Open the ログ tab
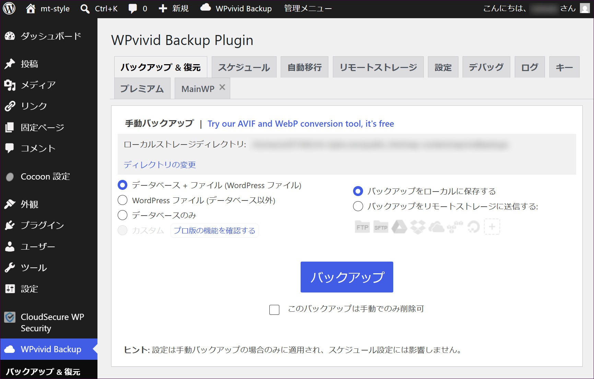Viewport: 594px width, 379px height. (x=530, y=67)
